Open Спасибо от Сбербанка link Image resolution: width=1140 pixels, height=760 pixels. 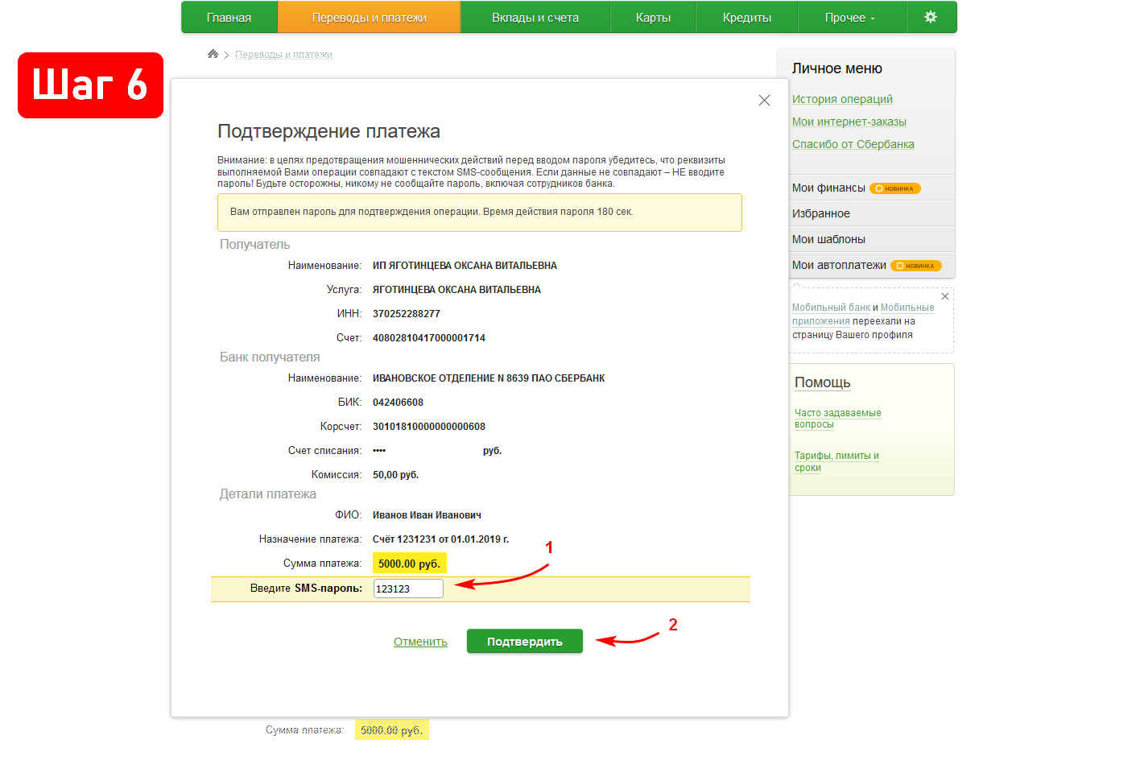point(853,144)
